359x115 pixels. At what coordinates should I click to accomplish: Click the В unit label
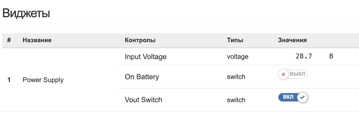point(331,56)
